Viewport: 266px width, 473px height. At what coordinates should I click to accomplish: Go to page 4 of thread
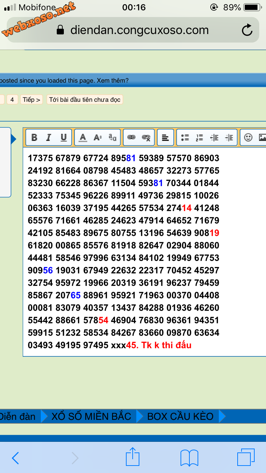pos(12,100)
